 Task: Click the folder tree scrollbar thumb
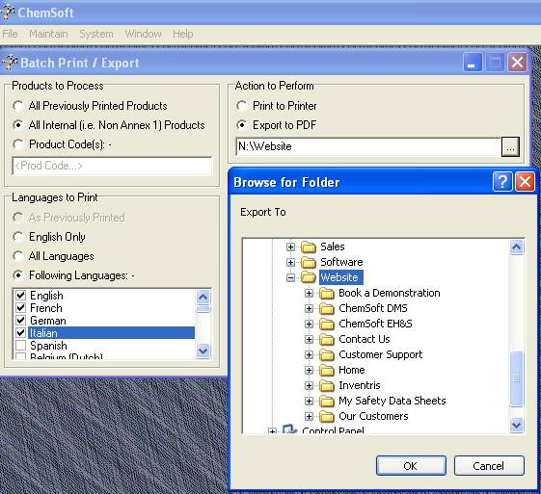pyautogui.click(x=517, y=379)
